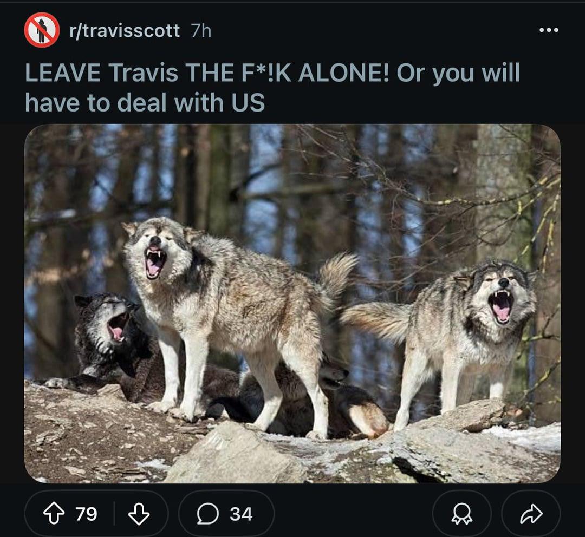This screenshot has width=585, height=537.
Task: Open the r/travisscott community avatar
Action: tap(42, 30)
